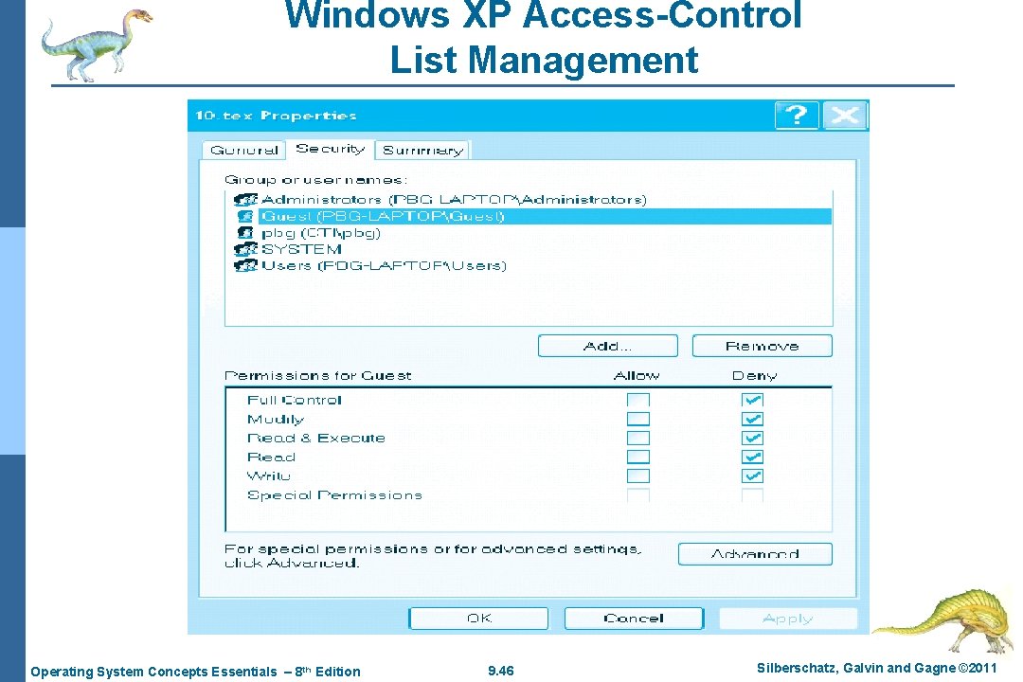This screenshot has width=1023, height=682.
Task: Select the SYSTEM entry
Action: point(301,249)
